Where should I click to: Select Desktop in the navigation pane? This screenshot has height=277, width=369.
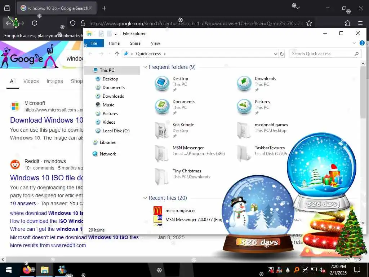[x=110, y=79]
